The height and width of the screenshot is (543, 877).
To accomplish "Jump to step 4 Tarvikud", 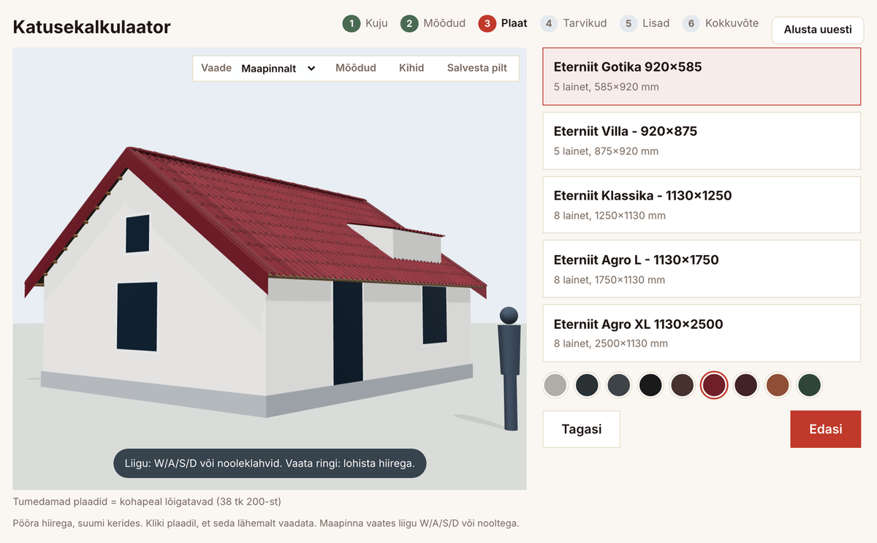I will tap(574, 23).
